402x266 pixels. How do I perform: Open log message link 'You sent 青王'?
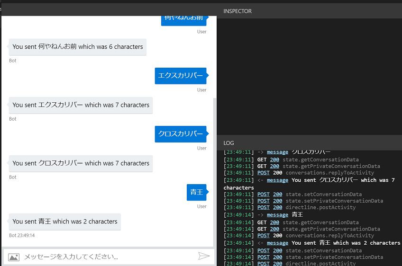click(277, 243)
